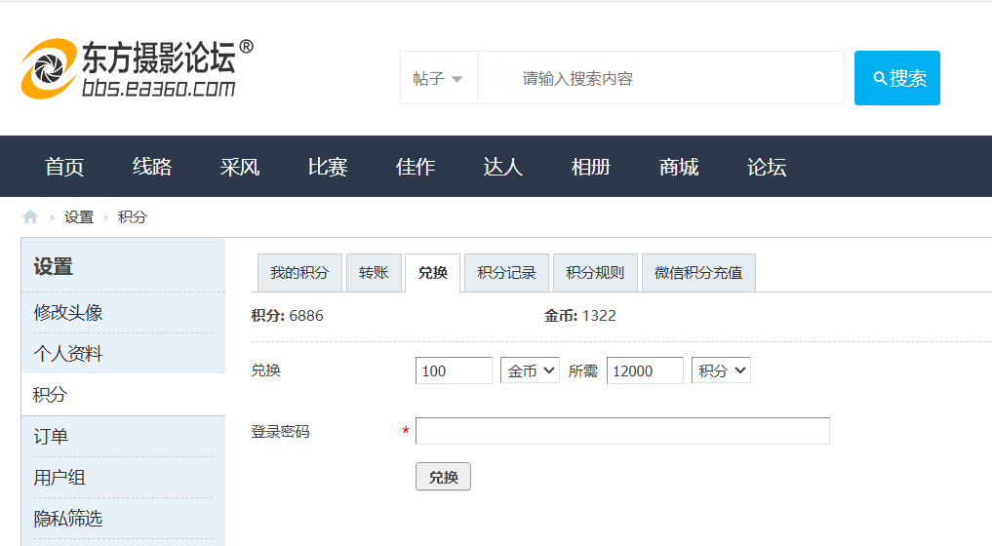
Task: Open 商城 in the navigation bar
Action: (x=679, y=167)
